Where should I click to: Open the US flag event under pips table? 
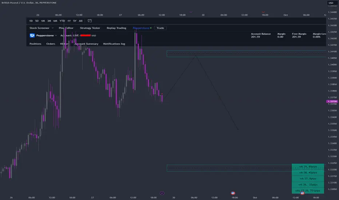(x=302, y=193)
